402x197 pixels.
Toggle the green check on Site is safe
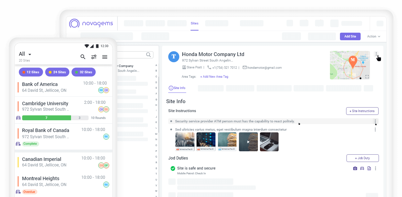coord(173,168)
